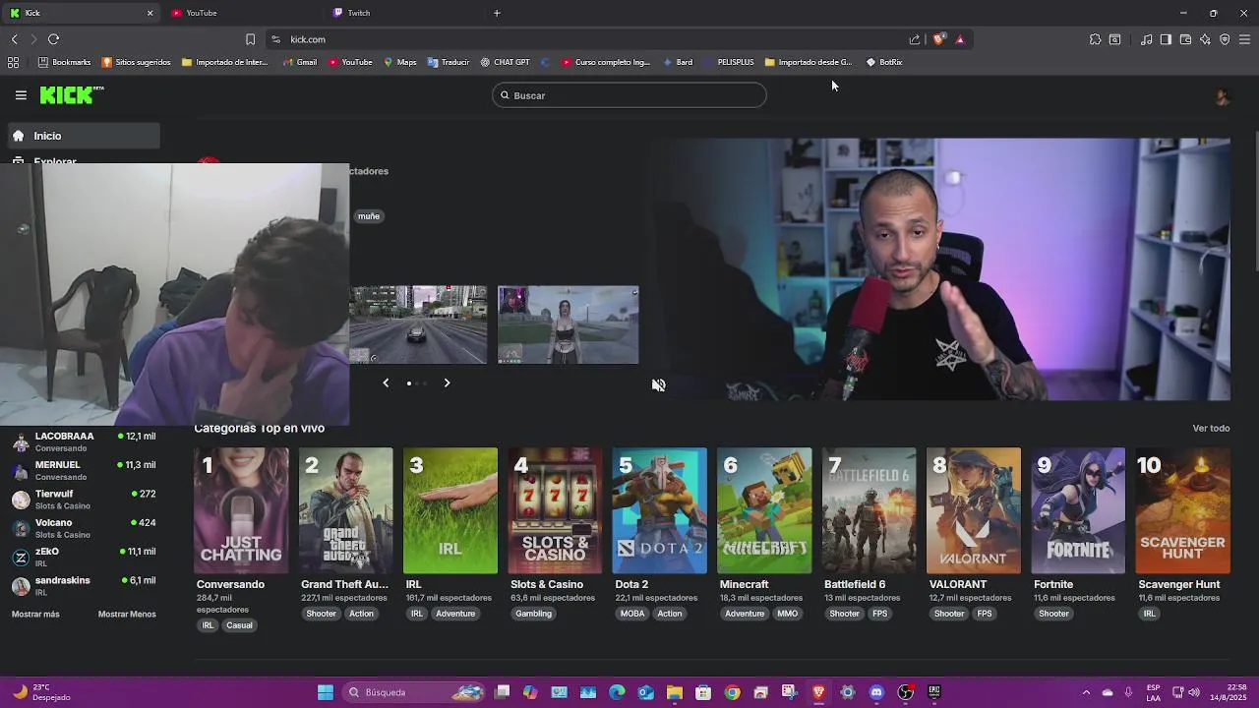Reload the current browser page
The image size is (1259, 708).
click(x=53, y=39)
